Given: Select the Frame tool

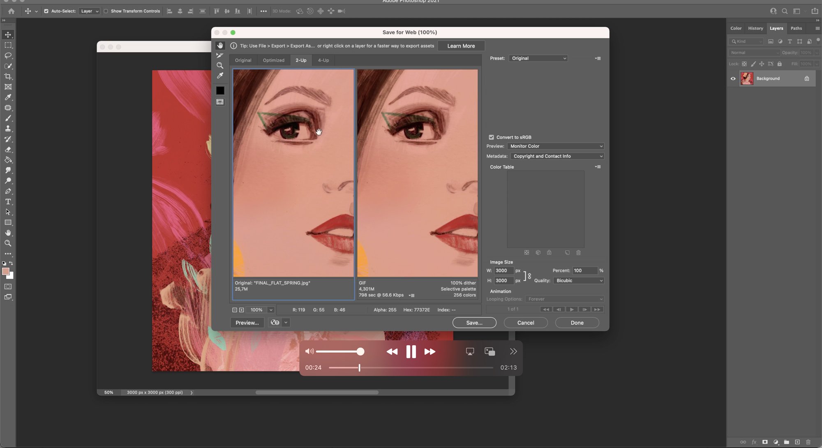Looking at the screenshot, I should [x=8, y=87].
